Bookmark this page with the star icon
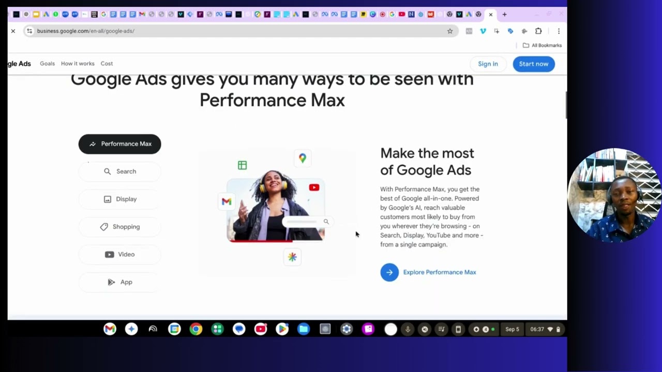 click(450, 31)
